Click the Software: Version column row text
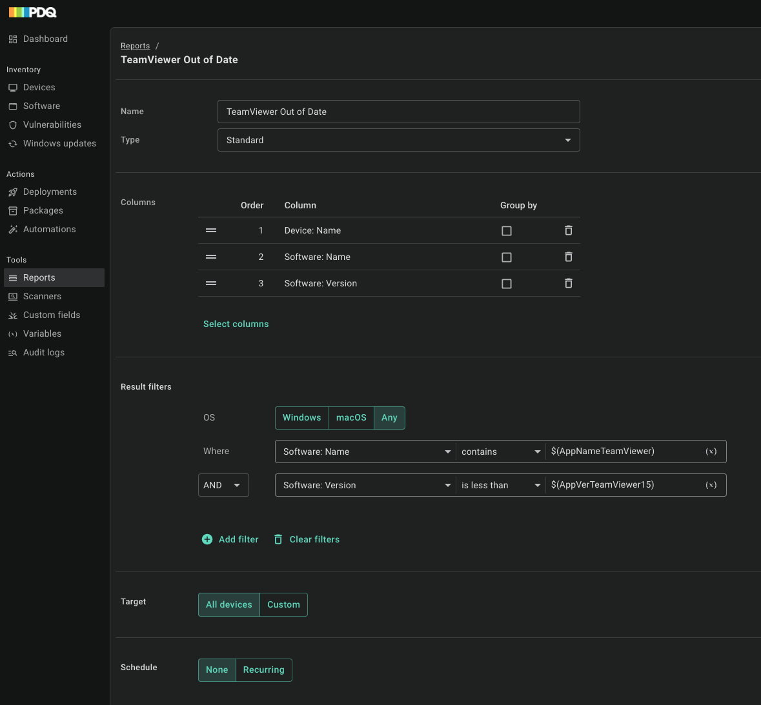761x705 pixels. [320, 284]
